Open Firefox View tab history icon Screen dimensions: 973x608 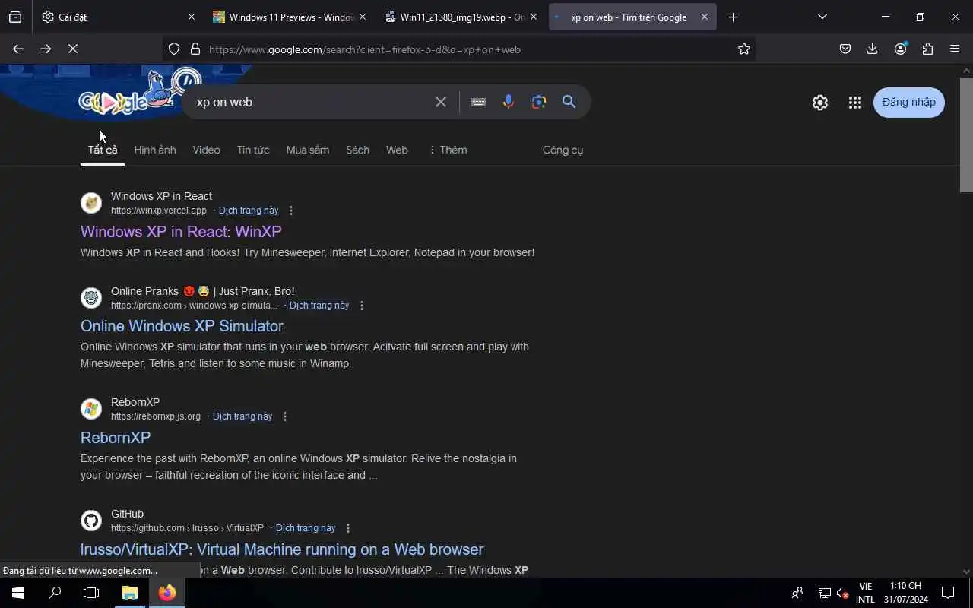pyautogui.click(x=15, y=17)
